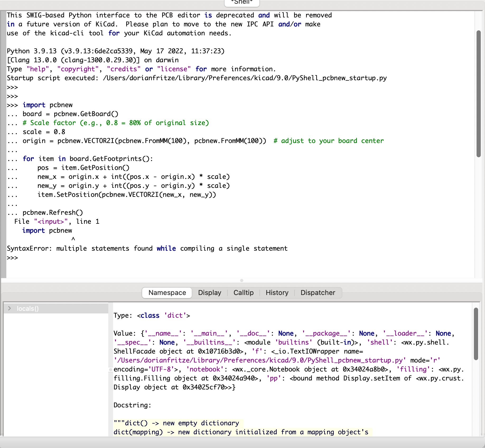
Task: Select the locals() entry in the namespace tree
Action: point(27,308)
